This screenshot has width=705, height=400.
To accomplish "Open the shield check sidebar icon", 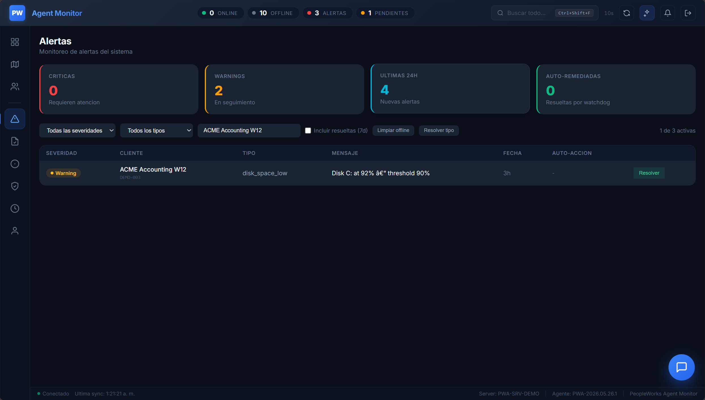I will (15, 186).
